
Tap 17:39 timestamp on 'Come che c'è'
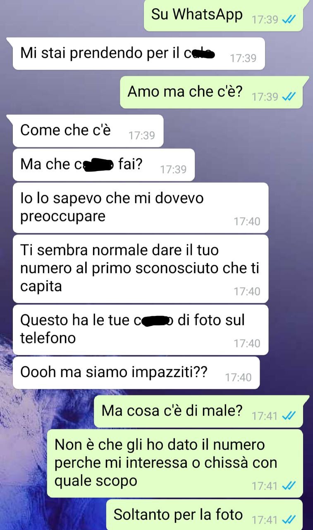coord(142,135)
